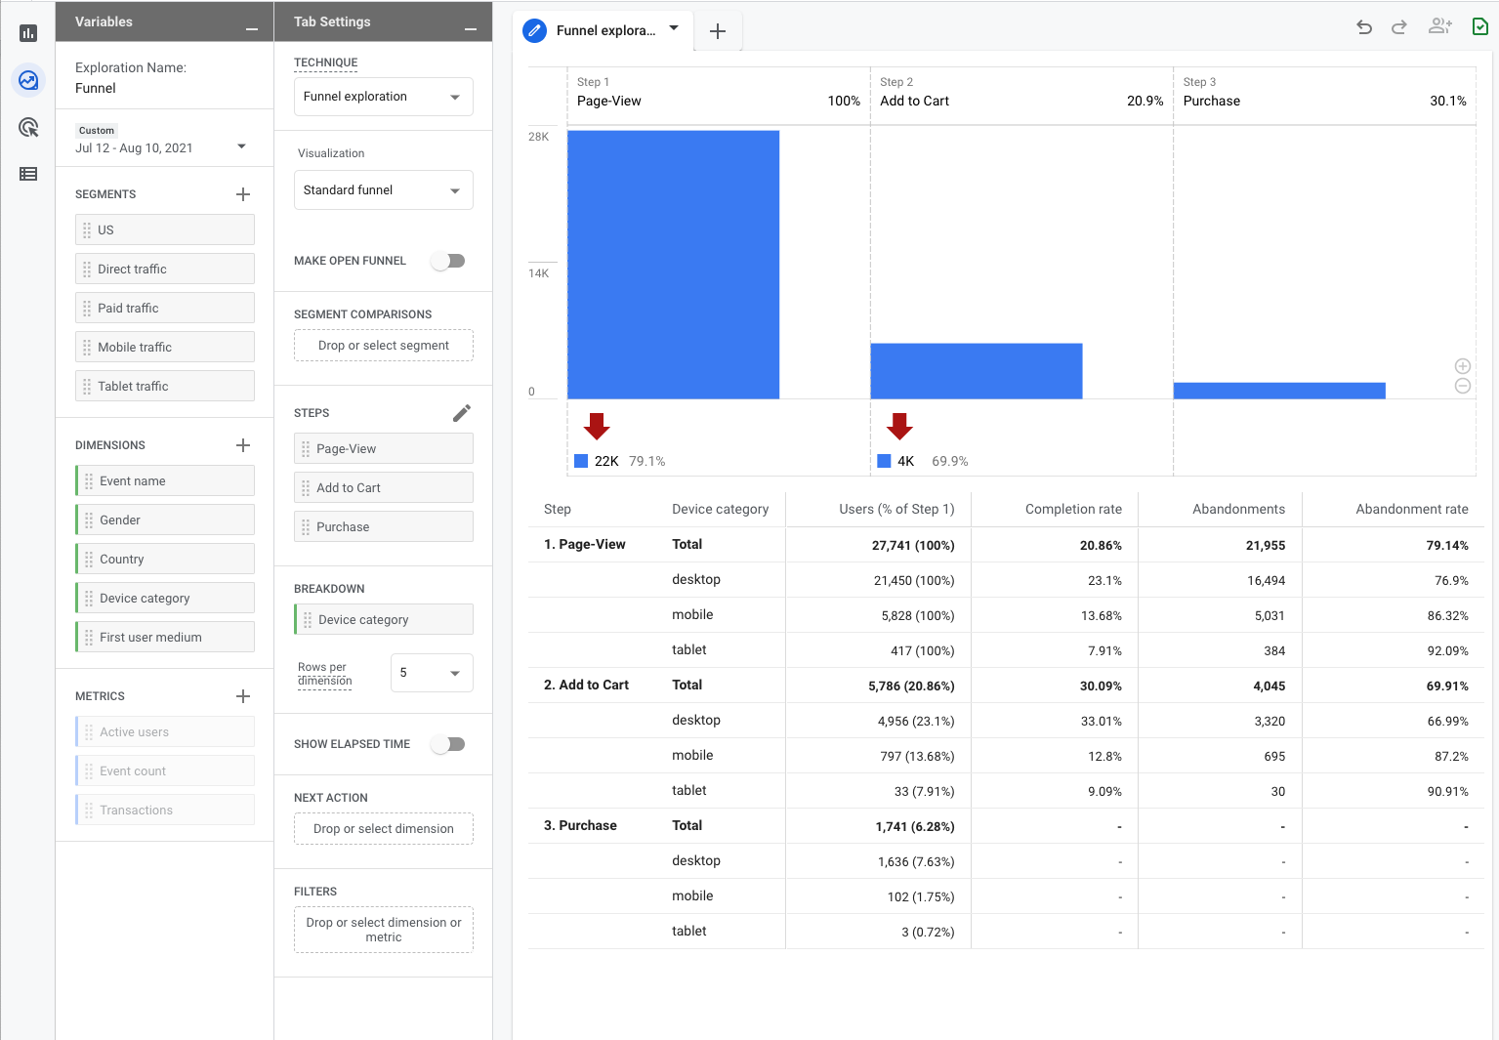Viewport: 1499px width, 1040px height.
Task: Open the Advertising section in the sidebar
Action: [28, 127]
